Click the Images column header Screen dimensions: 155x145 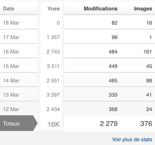click(x=143, y=9)
